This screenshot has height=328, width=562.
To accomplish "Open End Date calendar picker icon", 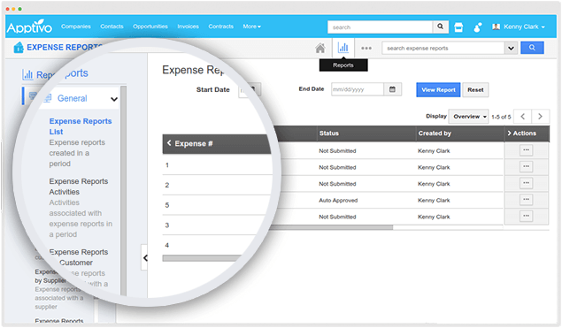I will coord(392,89).
